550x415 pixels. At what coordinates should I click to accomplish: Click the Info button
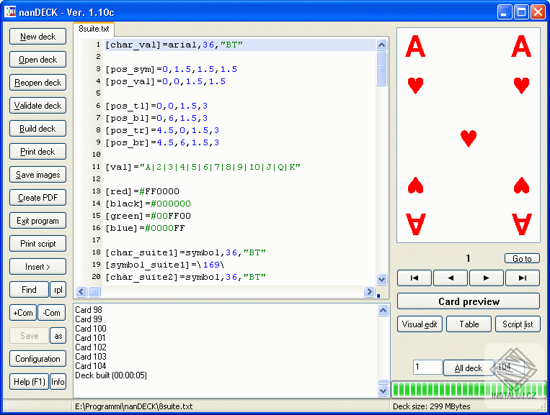click(58, 382)
